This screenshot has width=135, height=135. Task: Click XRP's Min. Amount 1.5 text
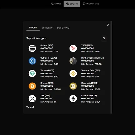click(49, 102)
